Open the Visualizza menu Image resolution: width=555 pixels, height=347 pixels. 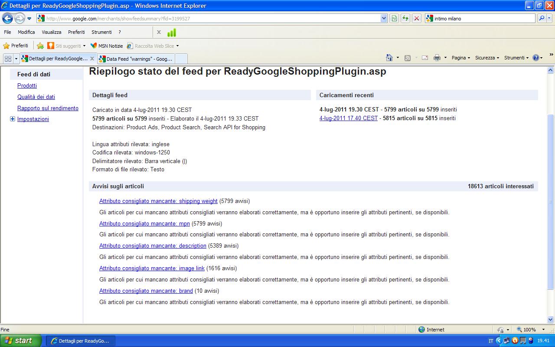coord(52,32)
